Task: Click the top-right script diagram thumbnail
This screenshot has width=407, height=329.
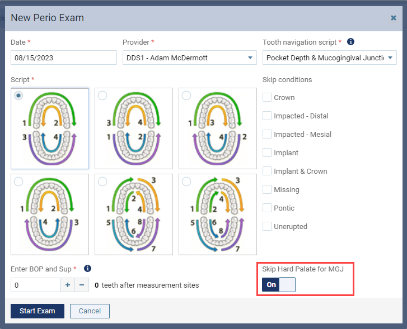Action: 218,128
